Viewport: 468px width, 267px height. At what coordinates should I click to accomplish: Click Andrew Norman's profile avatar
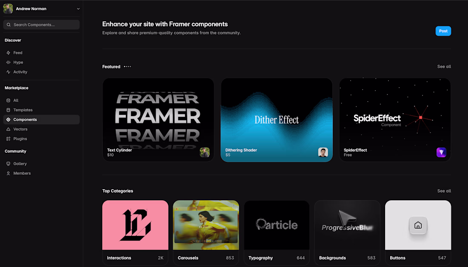(x=8, y=9)
